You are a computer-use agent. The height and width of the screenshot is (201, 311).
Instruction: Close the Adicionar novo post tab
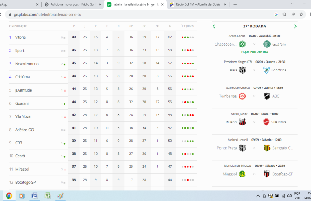100,4
